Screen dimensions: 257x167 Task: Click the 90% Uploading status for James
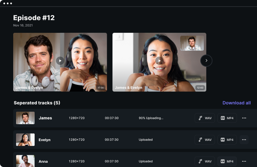pyautogui.click(x=151, y=118)
